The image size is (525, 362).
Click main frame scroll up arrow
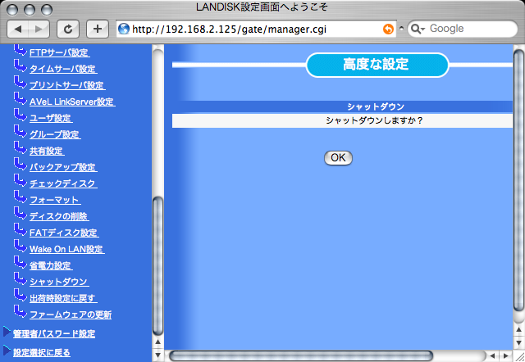coord(518,330)
